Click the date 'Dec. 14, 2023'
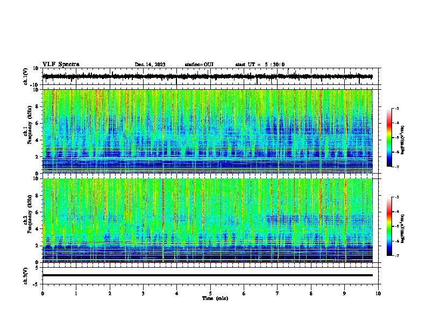 tap(150, 65)
